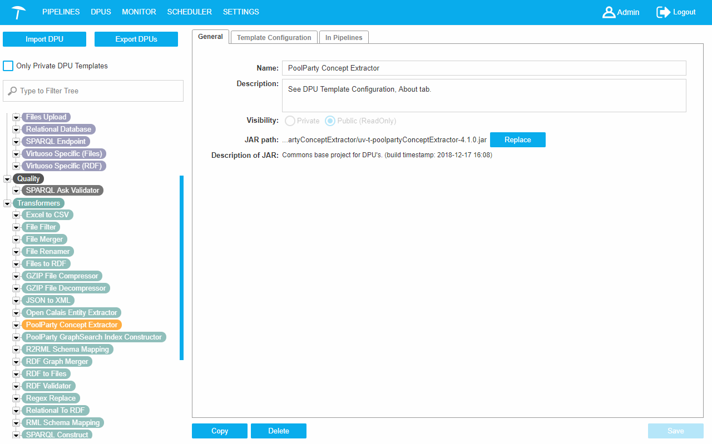Click the Admin user profile icon
The height and width of the screenshot is (444, 712).
point(609,12)
